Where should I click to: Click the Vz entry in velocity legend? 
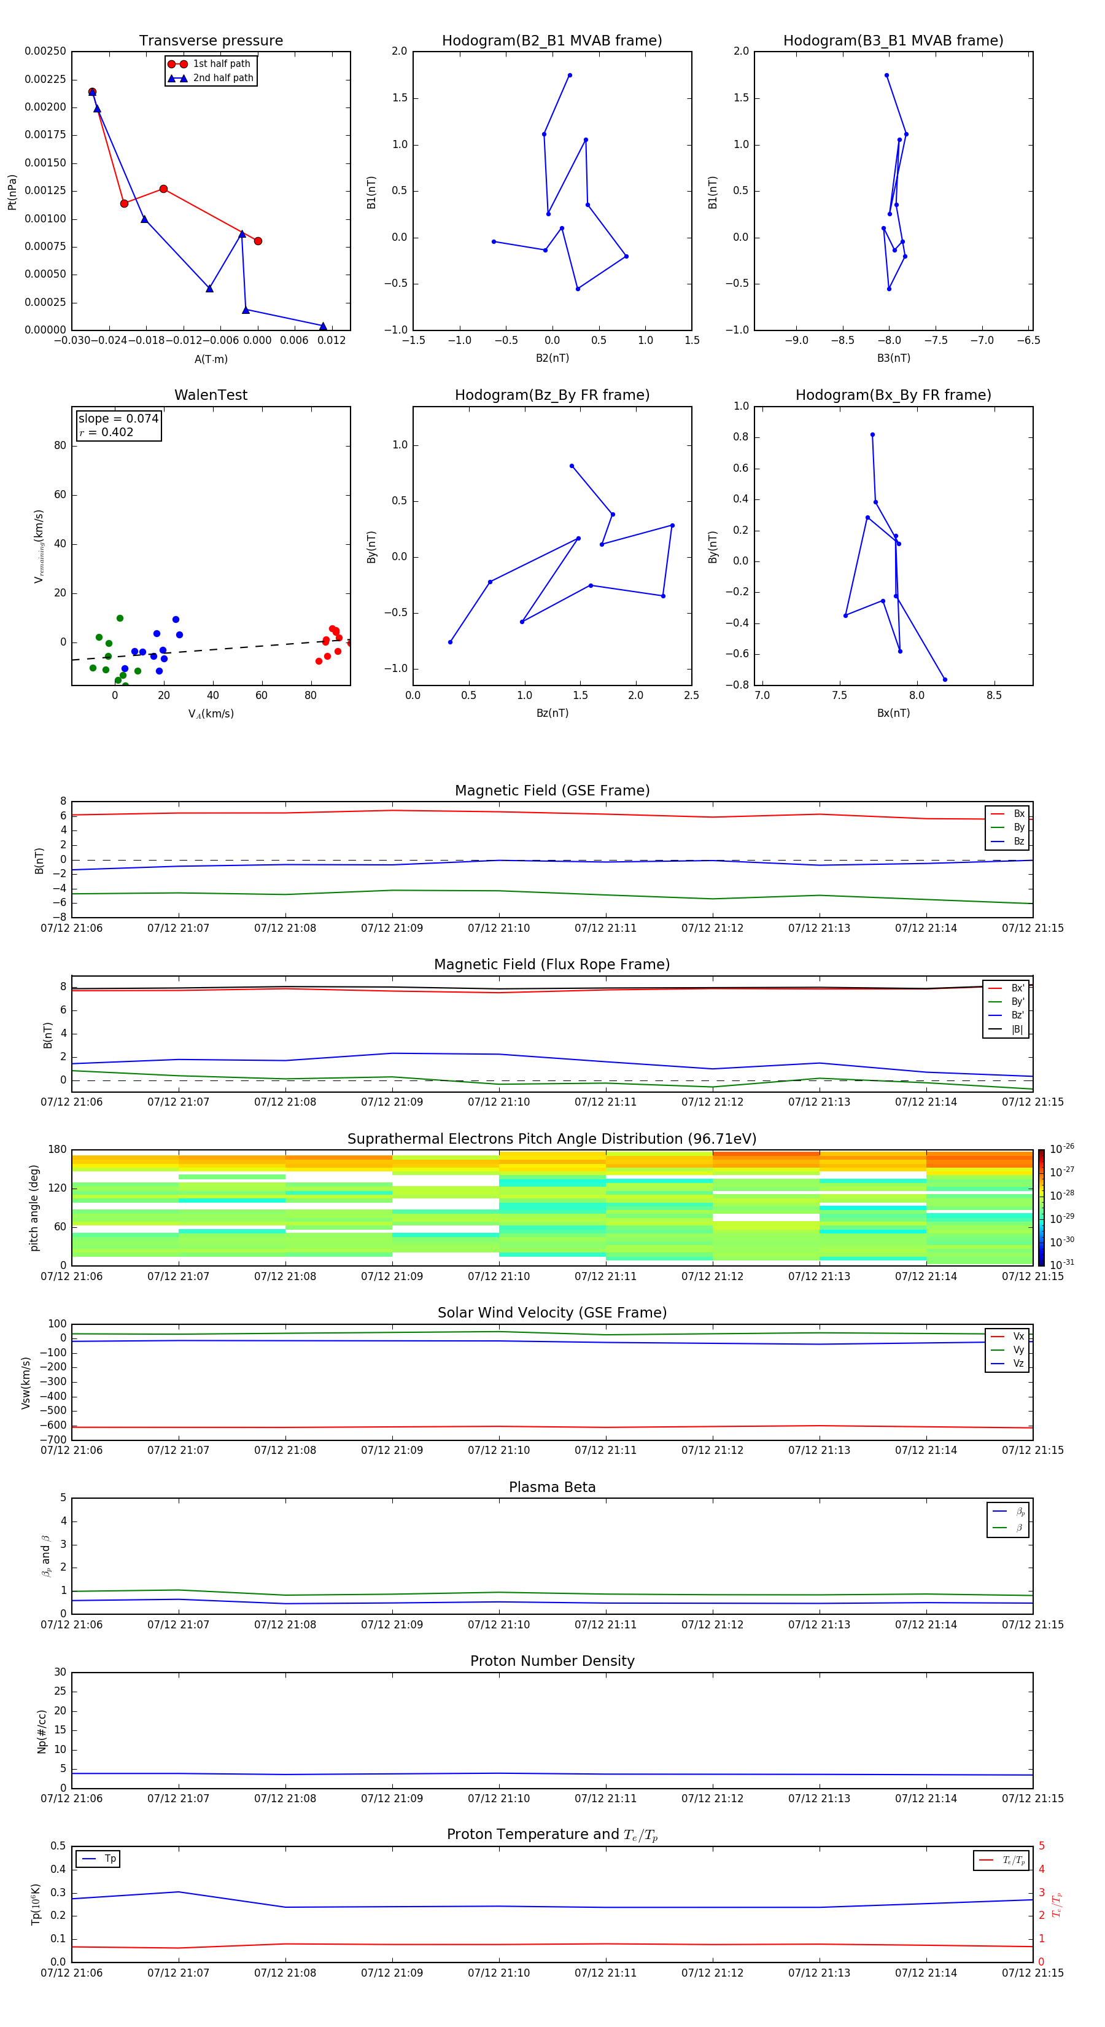[1008, 1364]
